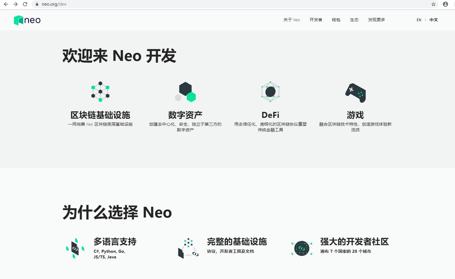Click the 多语言支持 code icon
Image resolution: width=455 pixels, height=279 pixels.
point(75,248)
